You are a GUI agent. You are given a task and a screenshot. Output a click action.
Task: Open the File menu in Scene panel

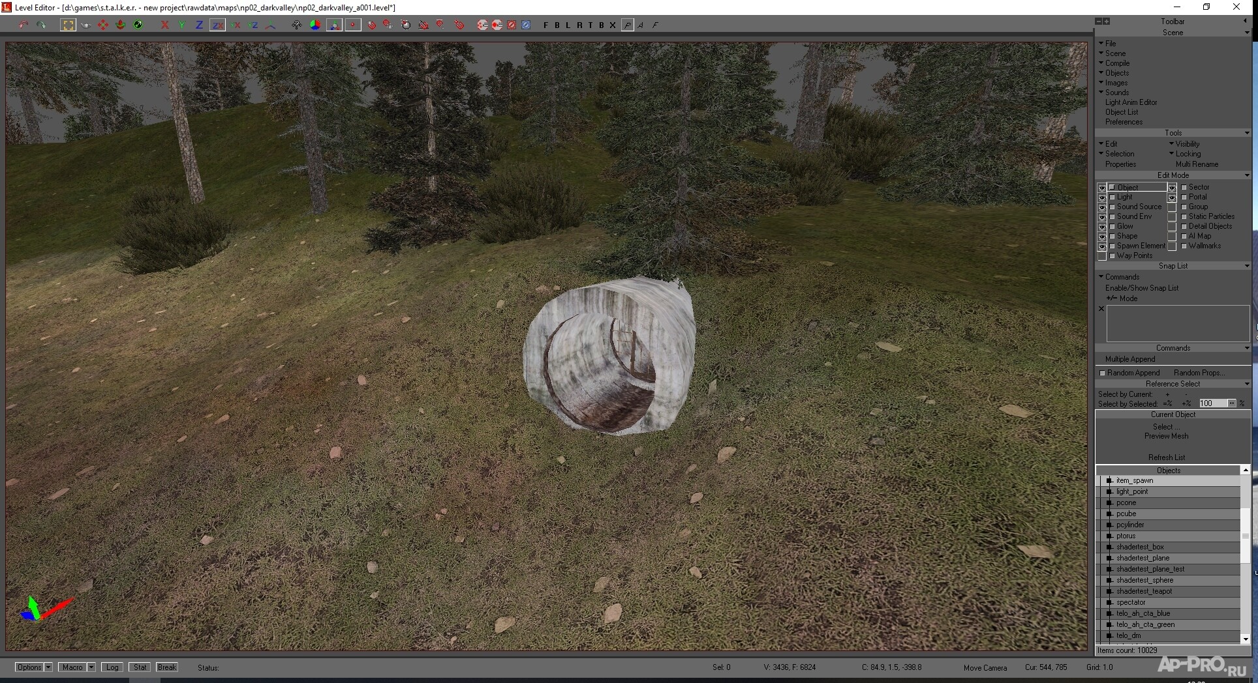click(1110, 44)
